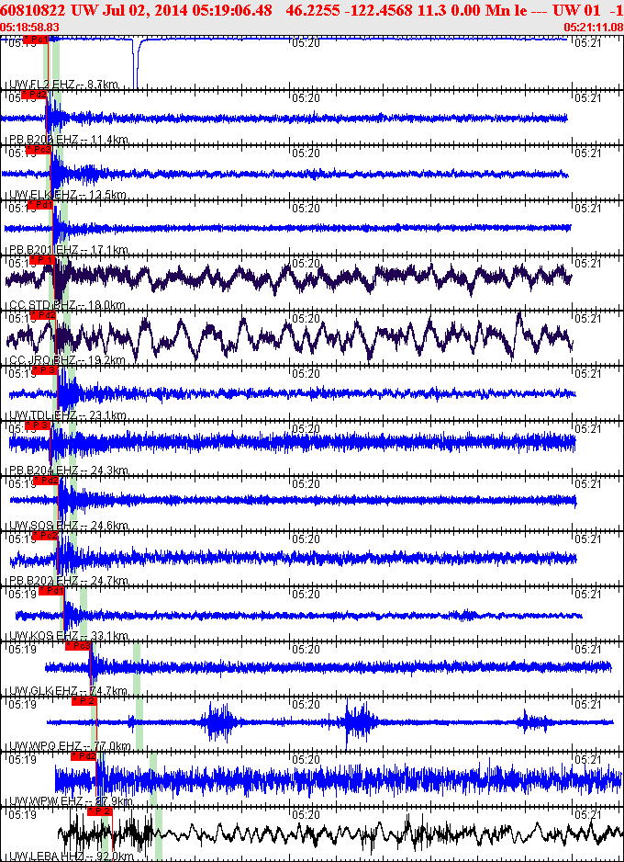Image resolution: width=624 pixels, height=862 pixels.
Task: Click the Pc3 pick flag on UW.GLK trace
Action: (x=77, y=645)
